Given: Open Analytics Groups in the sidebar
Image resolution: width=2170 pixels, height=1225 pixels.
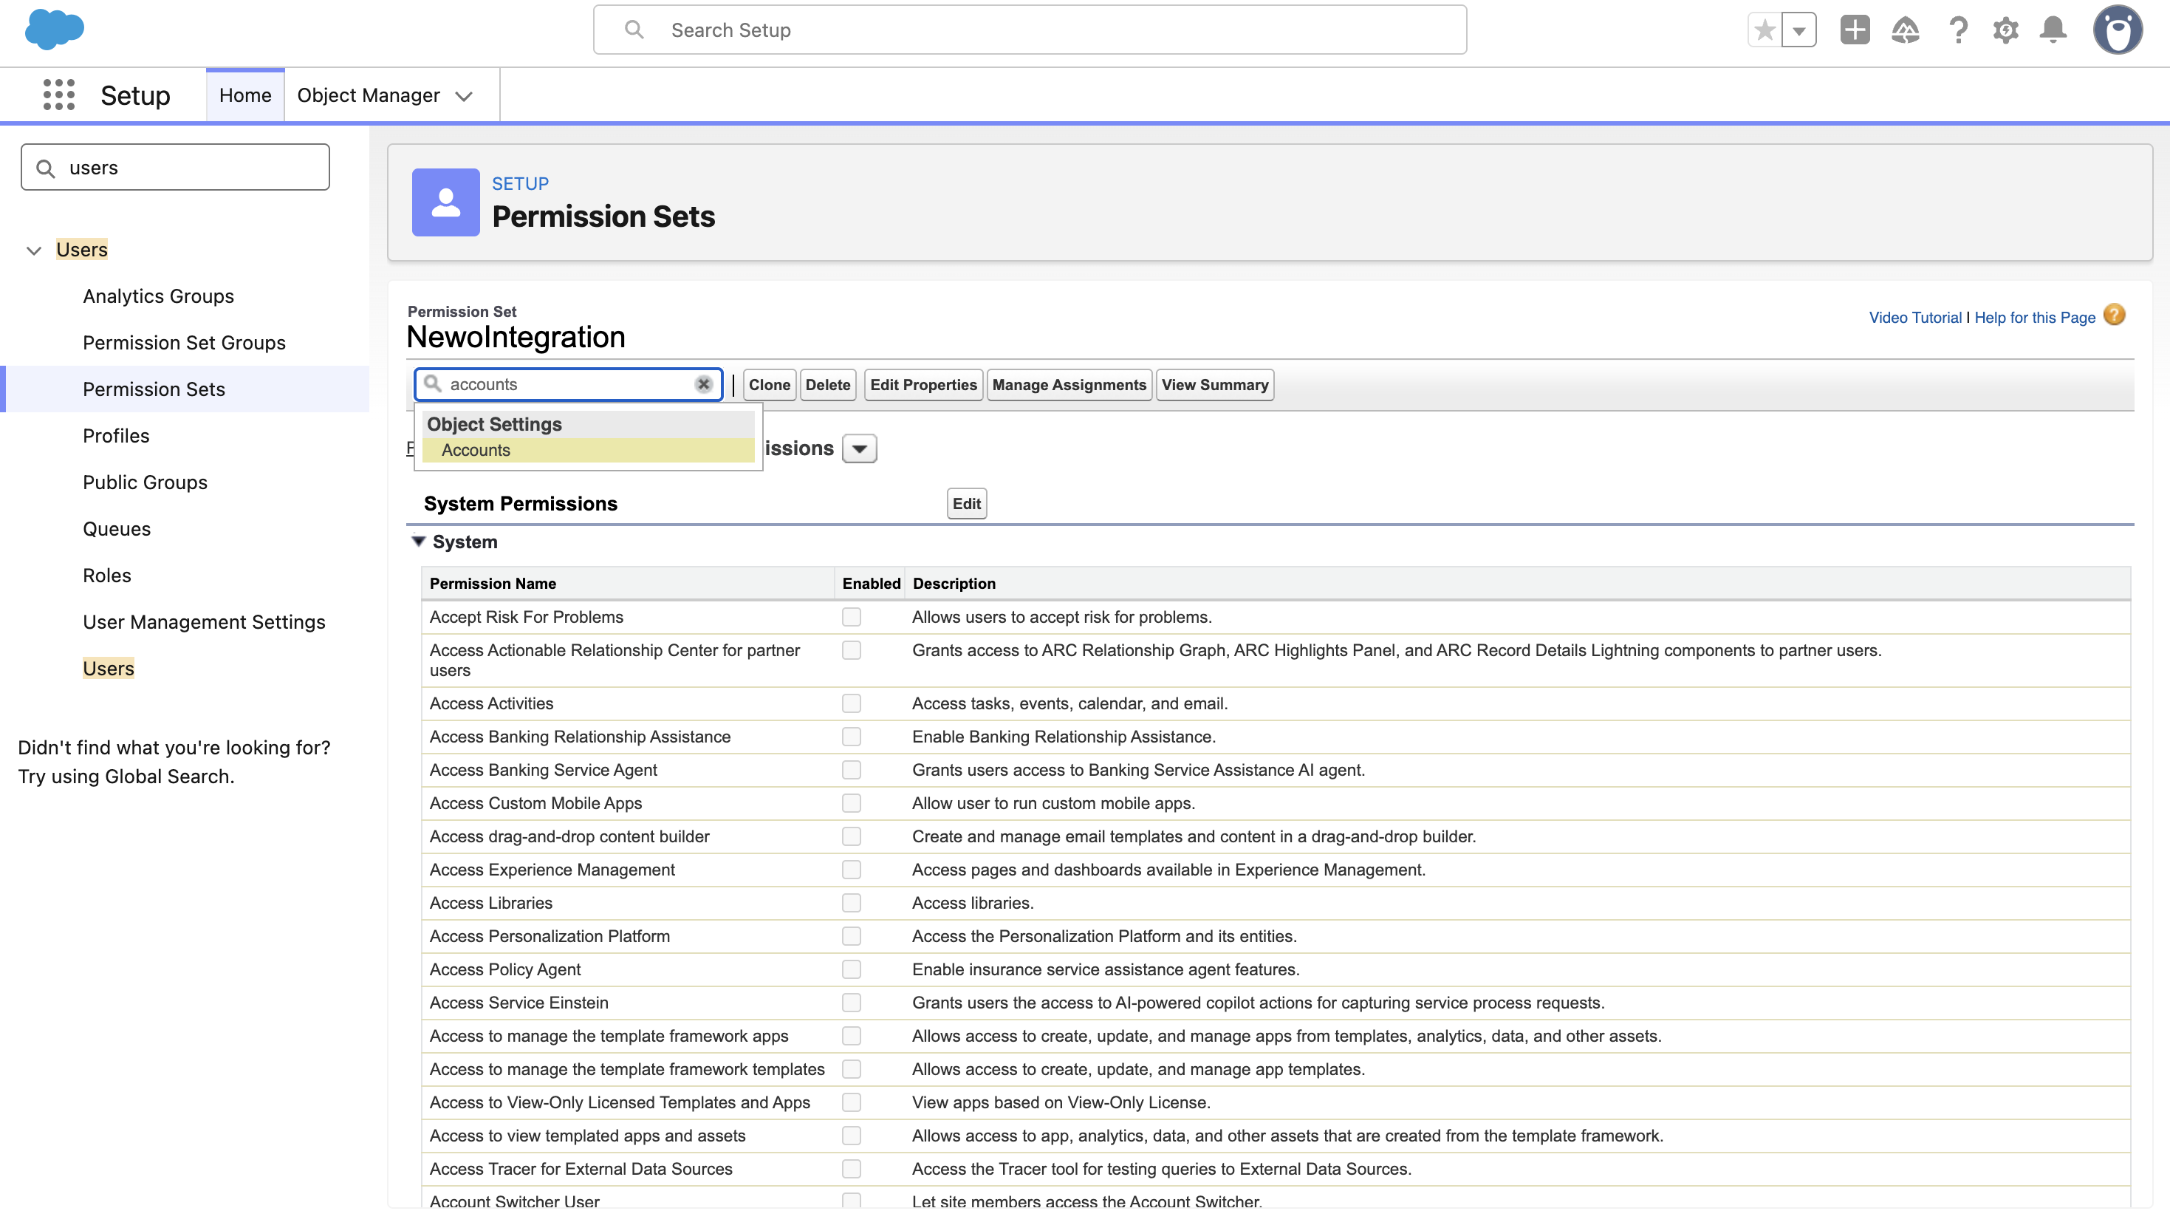Looking at the screenshot, I should [158, 296].
